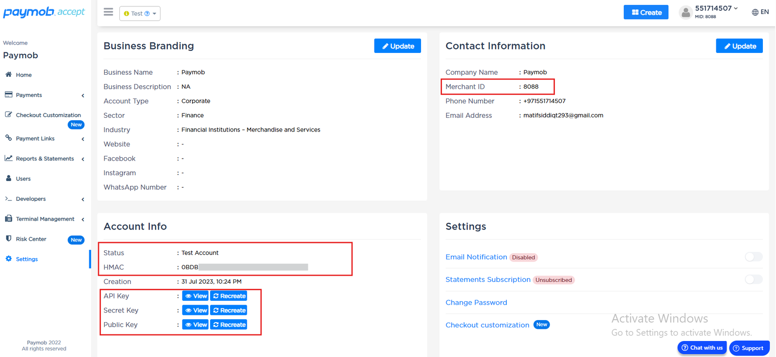The width and height of the screenshot is (776, 357).
Task: Expand the Reports & Statements chevron
Action: coord(83,159)
